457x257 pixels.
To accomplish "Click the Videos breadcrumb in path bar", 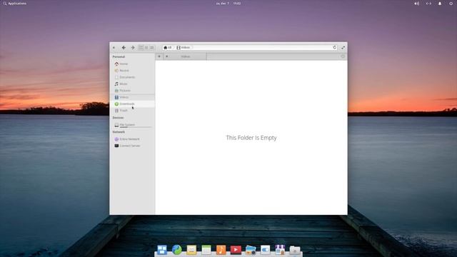I will click(184, 48).
